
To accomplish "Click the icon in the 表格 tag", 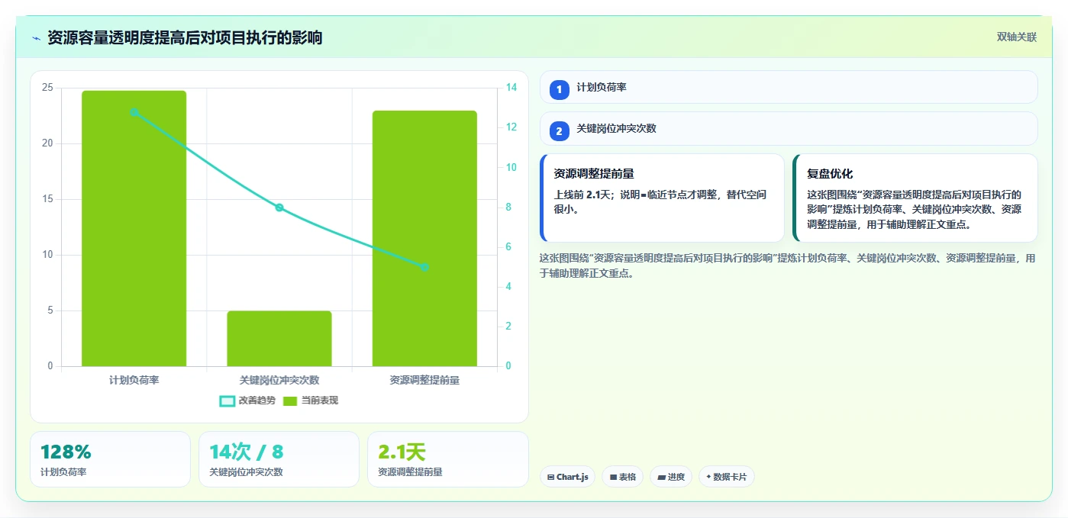I will point(613,478).
